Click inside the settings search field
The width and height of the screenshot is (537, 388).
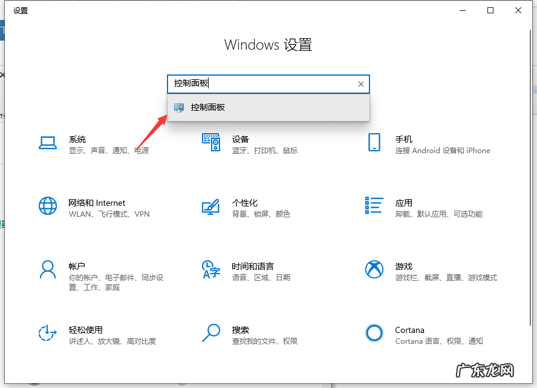pyautogui.click(x=266, y=84)
